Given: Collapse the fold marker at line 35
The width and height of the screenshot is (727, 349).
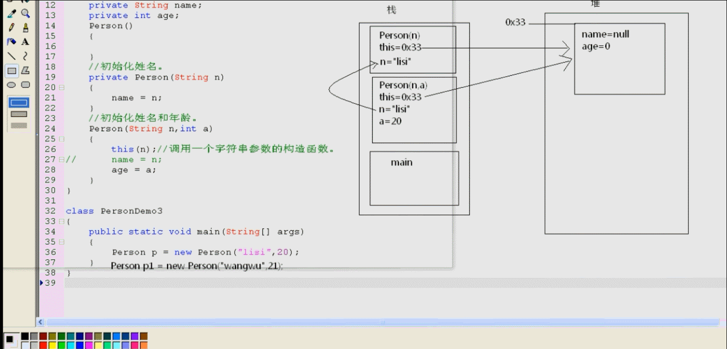Looking at the screenshot, I should pos(61,242).
